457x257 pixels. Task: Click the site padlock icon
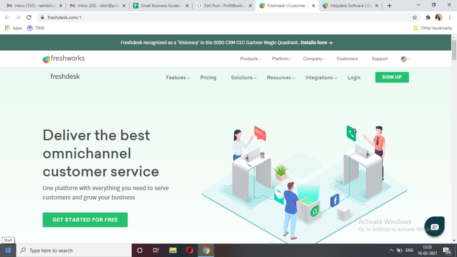point(42,17)
